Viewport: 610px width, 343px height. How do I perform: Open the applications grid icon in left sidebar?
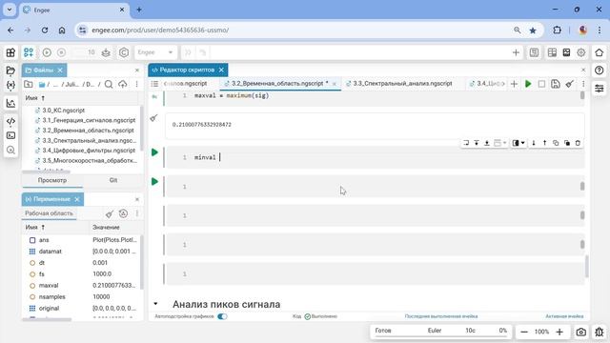pos(10,52)
